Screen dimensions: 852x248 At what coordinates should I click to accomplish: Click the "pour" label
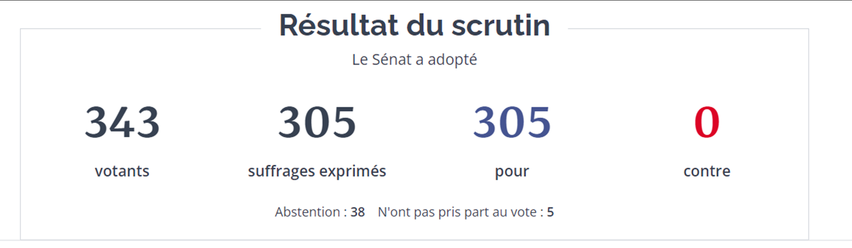click(x=512, y=172)
